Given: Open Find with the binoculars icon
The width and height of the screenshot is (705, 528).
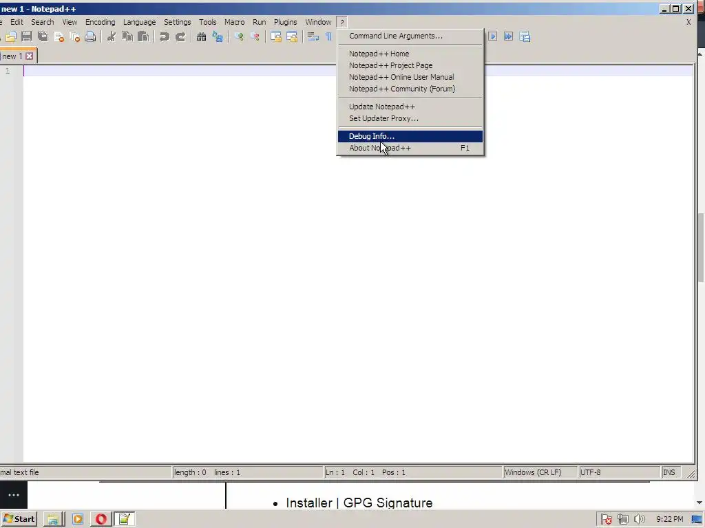Looking at the screenshot, I should (202, 37).
